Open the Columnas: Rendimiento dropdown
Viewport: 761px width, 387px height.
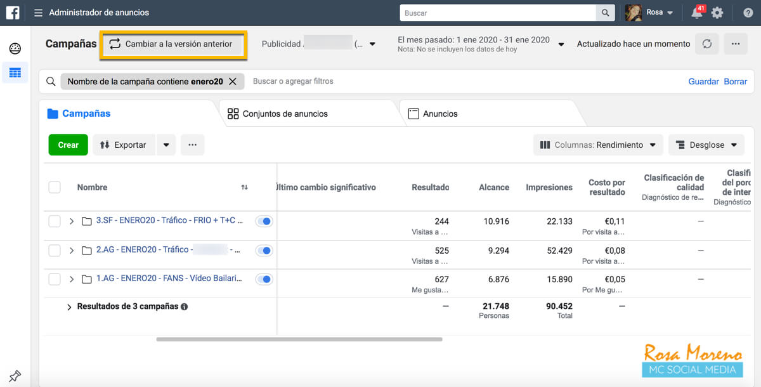pyautogui.click(x=598, y=145)
